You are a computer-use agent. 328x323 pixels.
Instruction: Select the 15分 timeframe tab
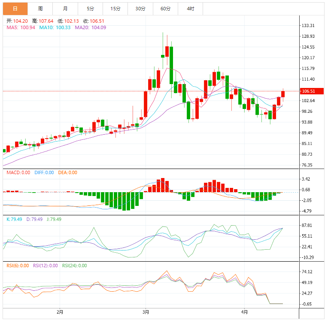pos(115,9)
